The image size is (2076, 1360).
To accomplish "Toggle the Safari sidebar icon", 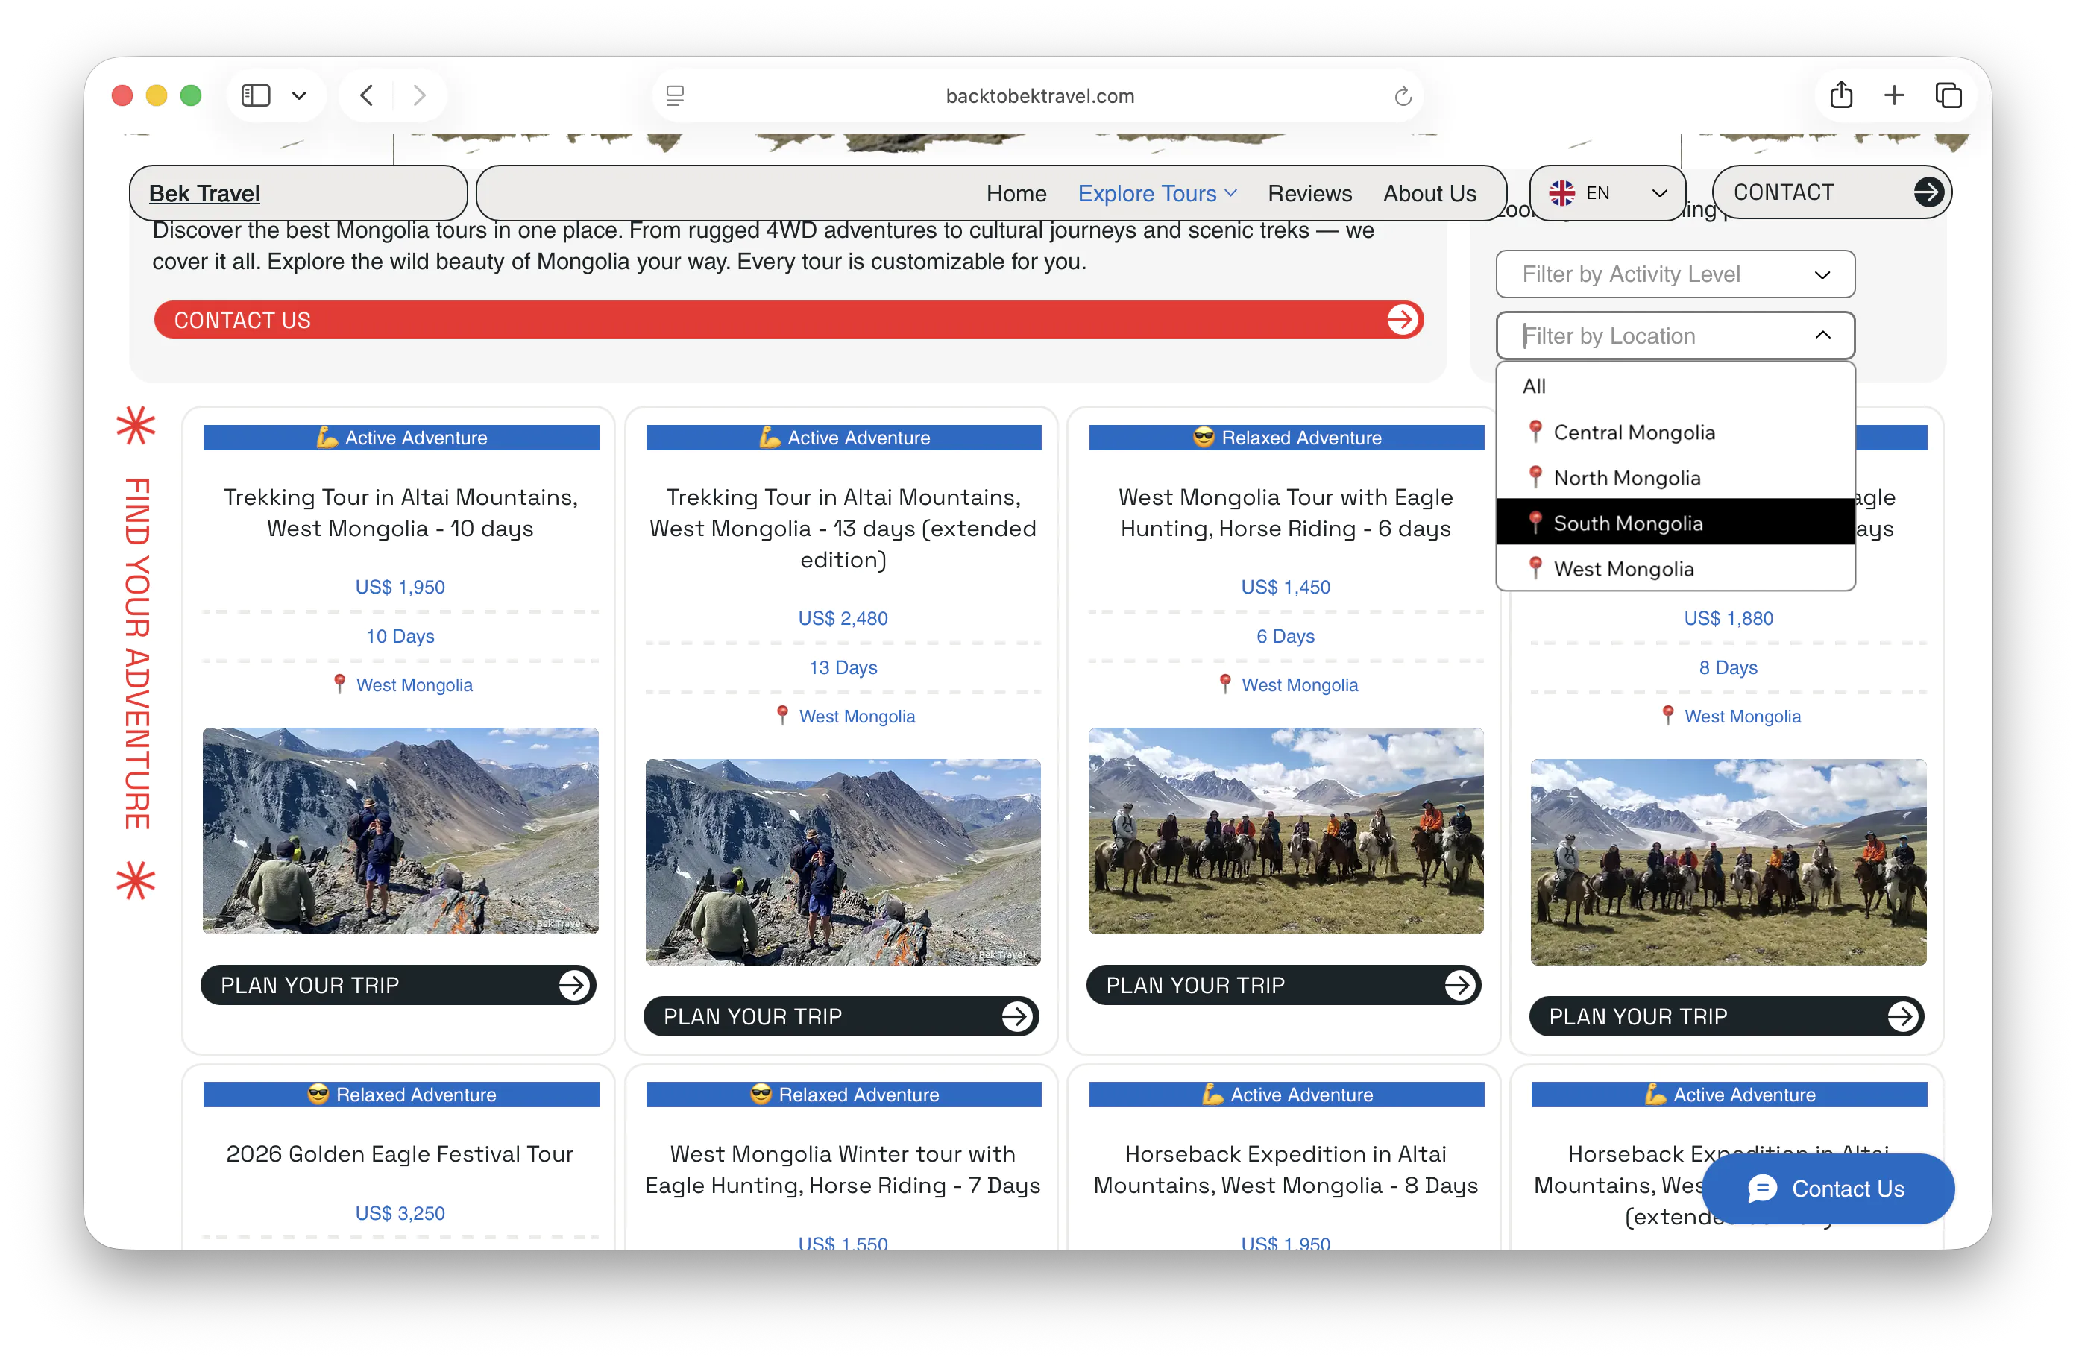I will coord(255,95).
